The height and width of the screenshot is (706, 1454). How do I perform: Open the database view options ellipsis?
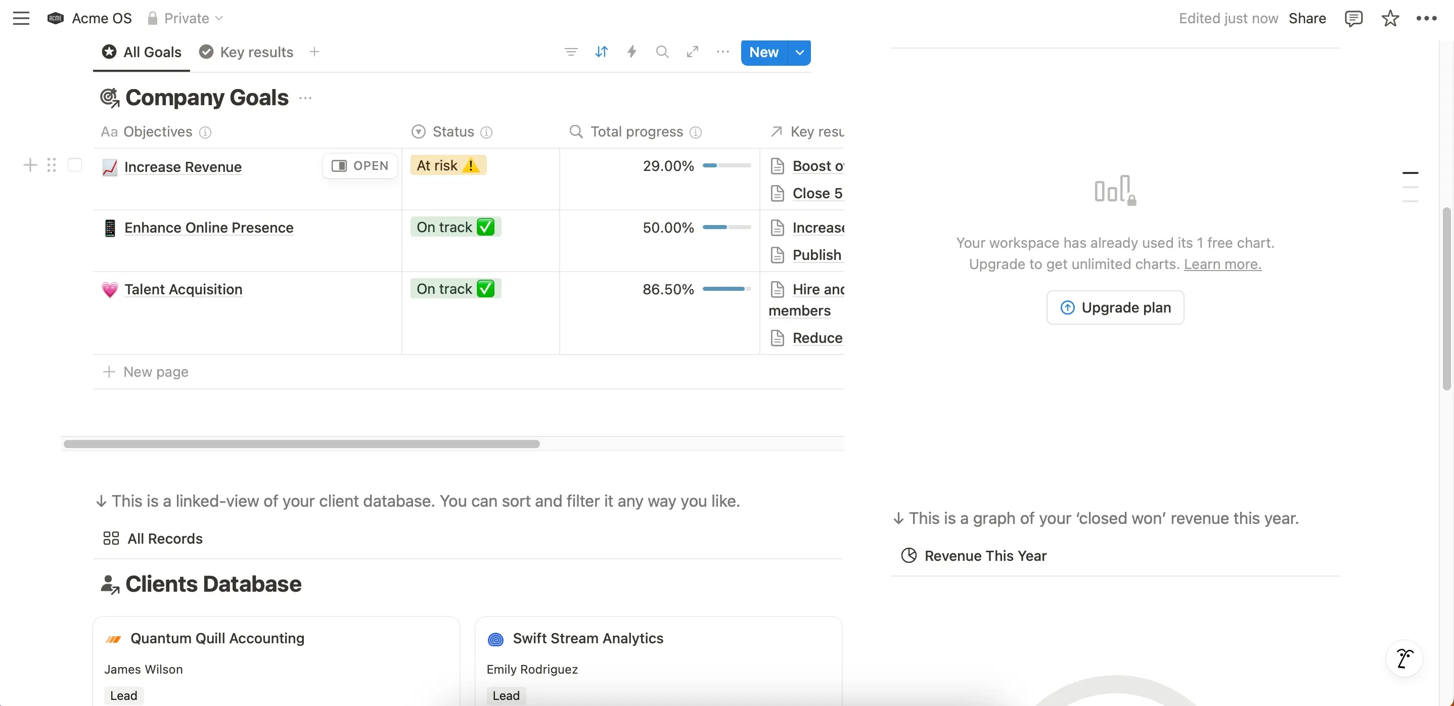[x=722, y=52]
